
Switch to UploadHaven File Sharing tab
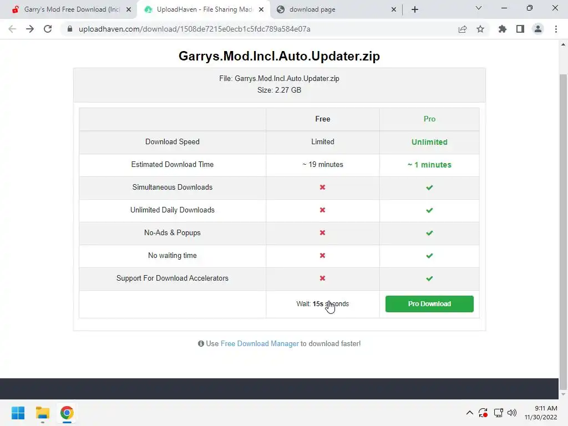pyautogui.click(x=204, y=9)
